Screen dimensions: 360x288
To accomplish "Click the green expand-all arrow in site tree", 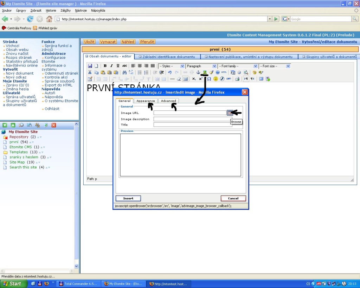I will 5,125.
